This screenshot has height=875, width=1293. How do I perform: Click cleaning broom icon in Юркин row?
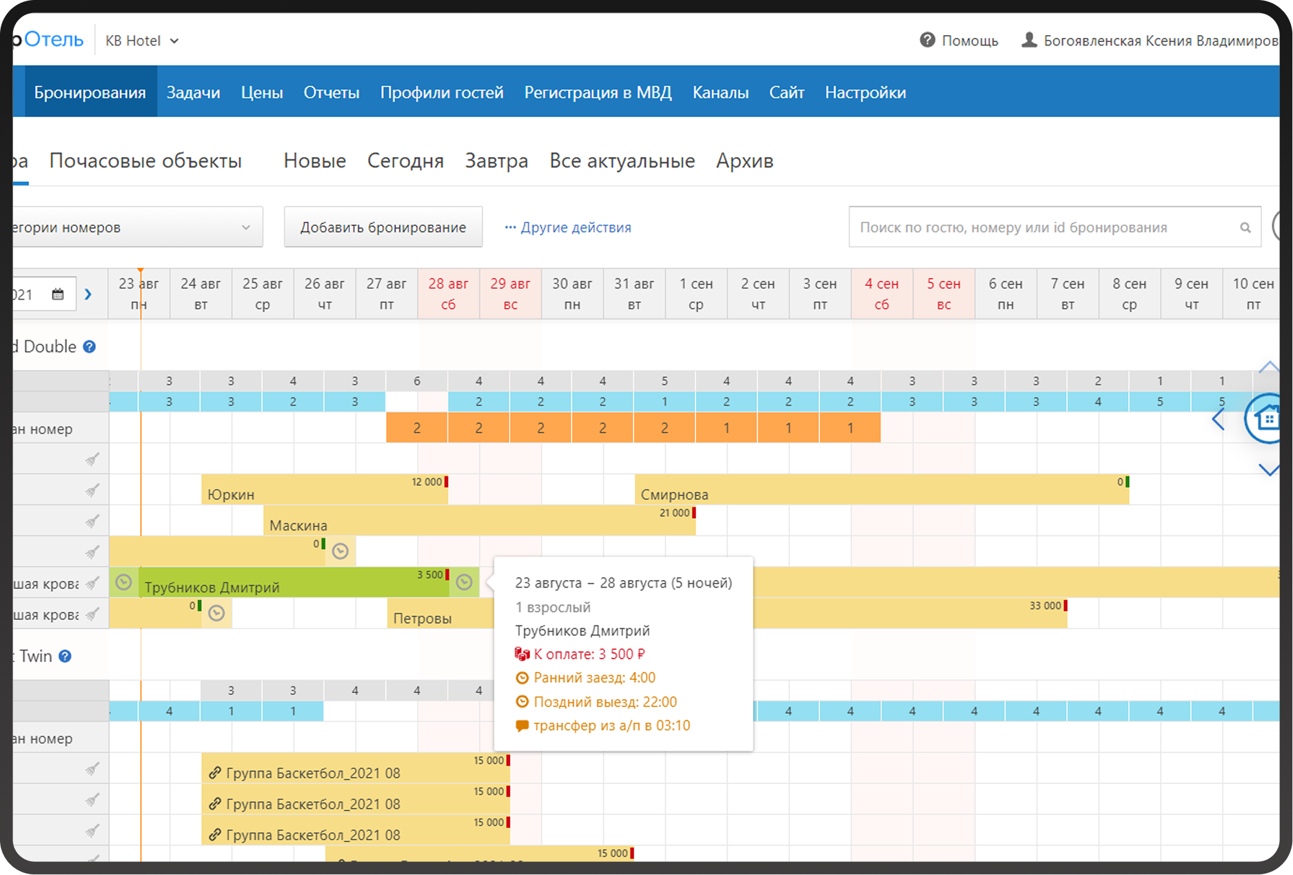[92, 490]
